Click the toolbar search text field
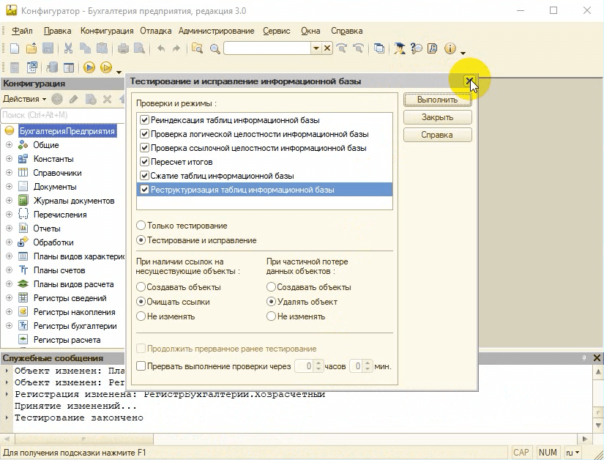Viewport: 604px width, 460px height. (x=267, y=48)
